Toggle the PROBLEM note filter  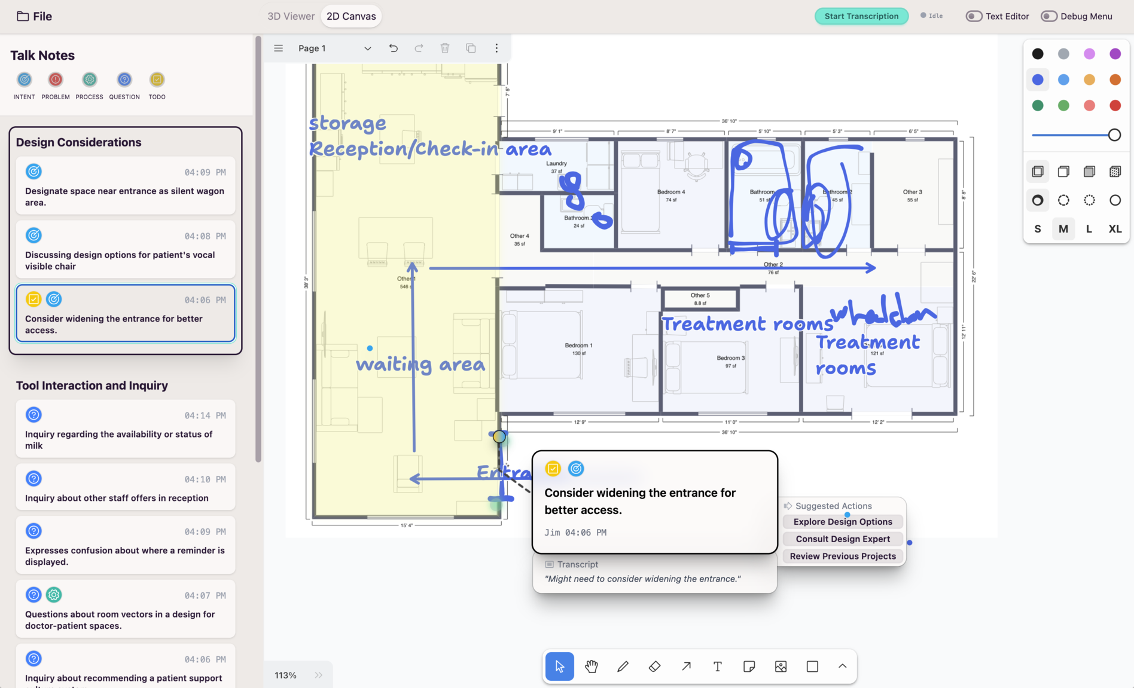click(56, 79)
